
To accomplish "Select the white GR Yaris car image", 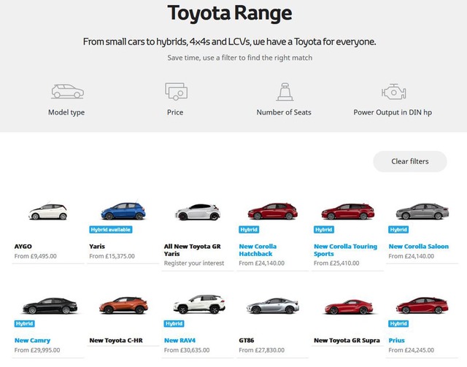I will [198, 212].
